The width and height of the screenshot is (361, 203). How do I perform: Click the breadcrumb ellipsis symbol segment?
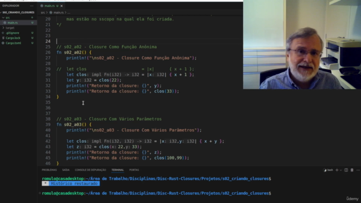[69, 12]
